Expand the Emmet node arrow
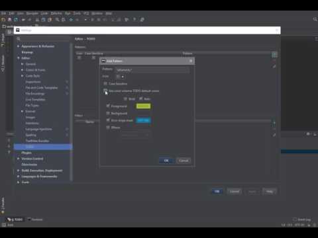Image resolution: width=318 pixels, height=238 pixels. point(23,111)
